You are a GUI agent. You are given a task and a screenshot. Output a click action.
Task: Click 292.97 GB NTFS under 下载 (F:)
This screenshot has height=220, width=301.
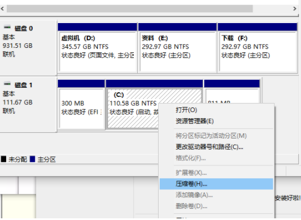point(245,47)
